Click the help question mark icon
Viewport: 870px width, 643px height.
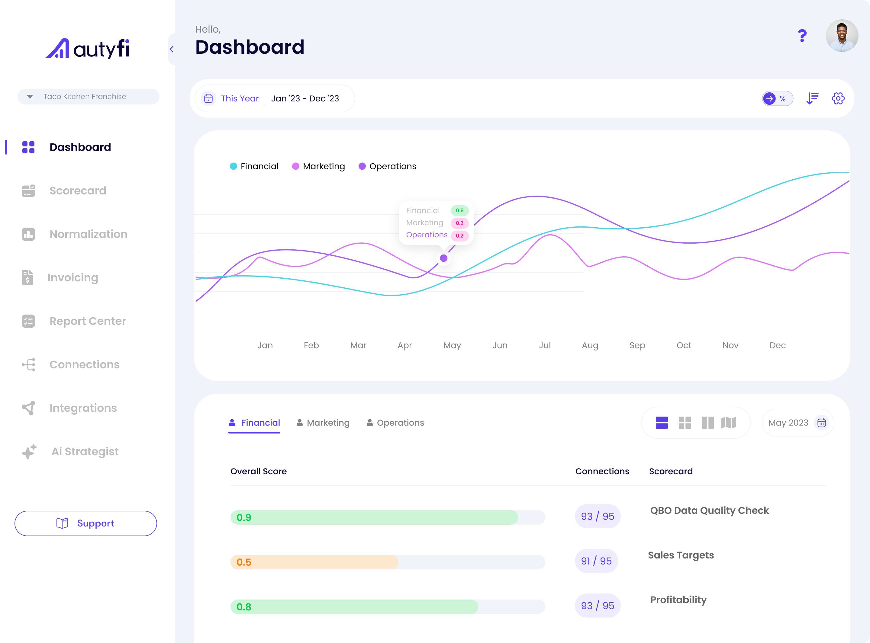click(802, 36)
